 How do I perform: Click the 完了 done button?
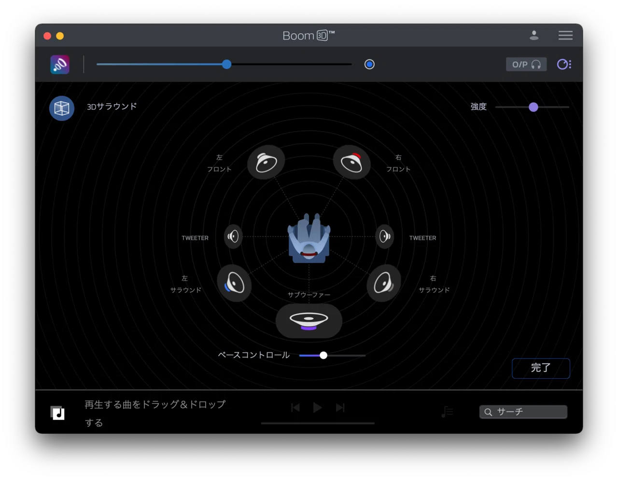tap(541, 369)
